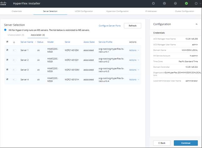Viewport: 202px width, 148px height.
Task: Switch to the Associated (4) tab
Action: click(38, 35)
